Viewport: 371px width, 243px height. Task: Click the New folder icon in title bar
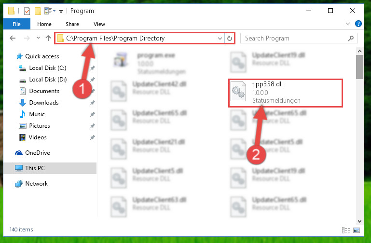(38, 11)
